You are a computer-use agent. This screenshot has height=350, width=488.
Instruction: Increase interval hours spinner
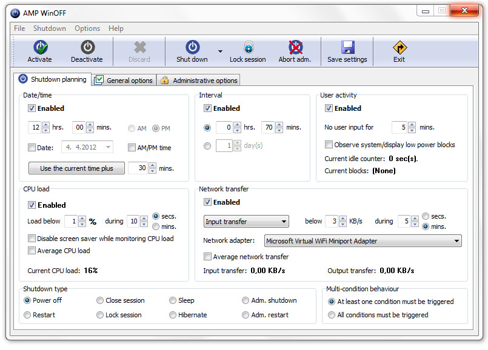coord(237,124)
